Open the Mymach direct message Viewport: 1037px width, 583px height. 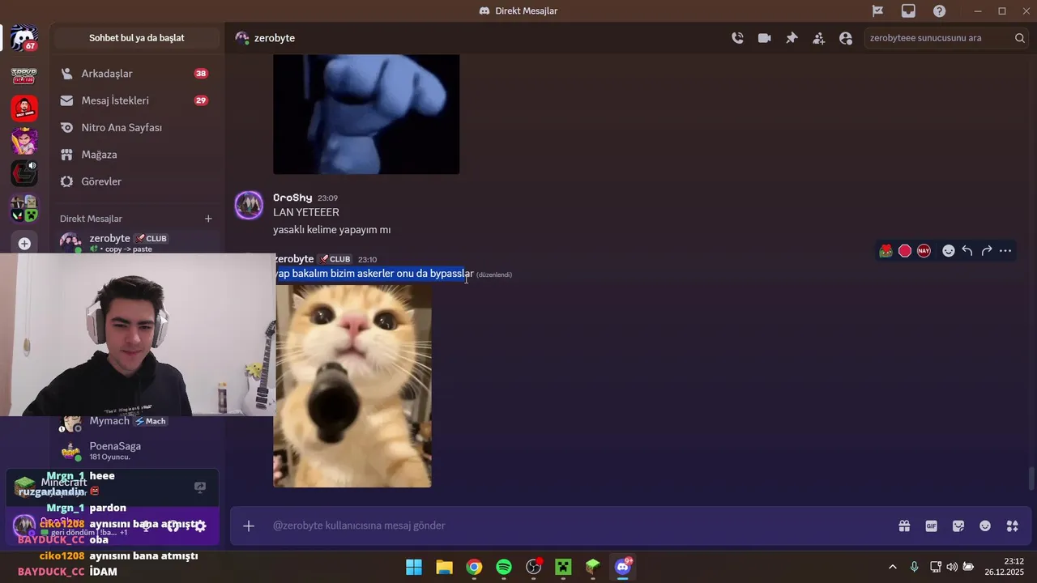tap(136, 422)
